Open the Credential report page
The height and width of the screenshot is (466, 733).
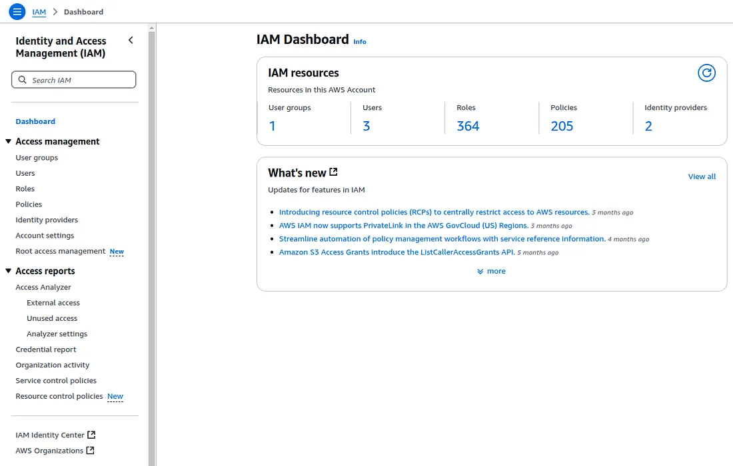tap(46, 349)
